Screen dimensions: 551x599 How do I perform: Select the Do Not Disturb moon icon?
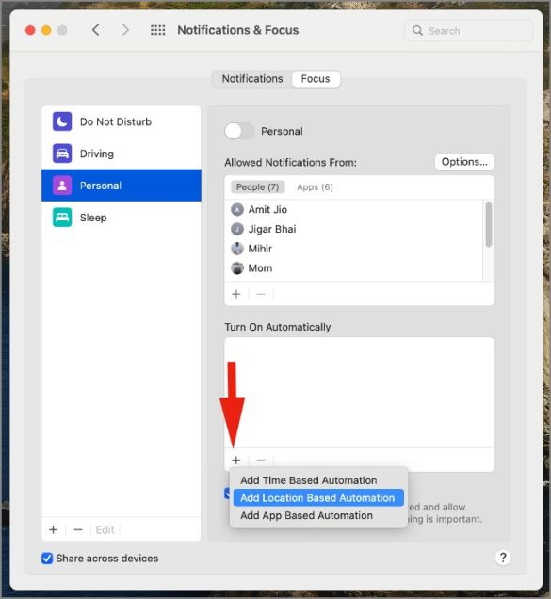click(x=62, y=121)
